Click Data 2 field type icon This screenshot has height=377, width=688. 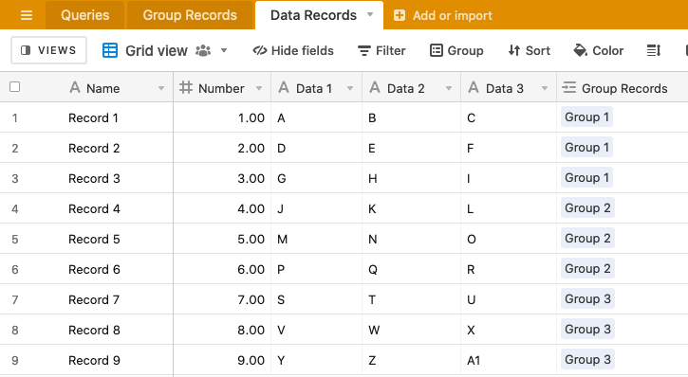coord(375,87)
